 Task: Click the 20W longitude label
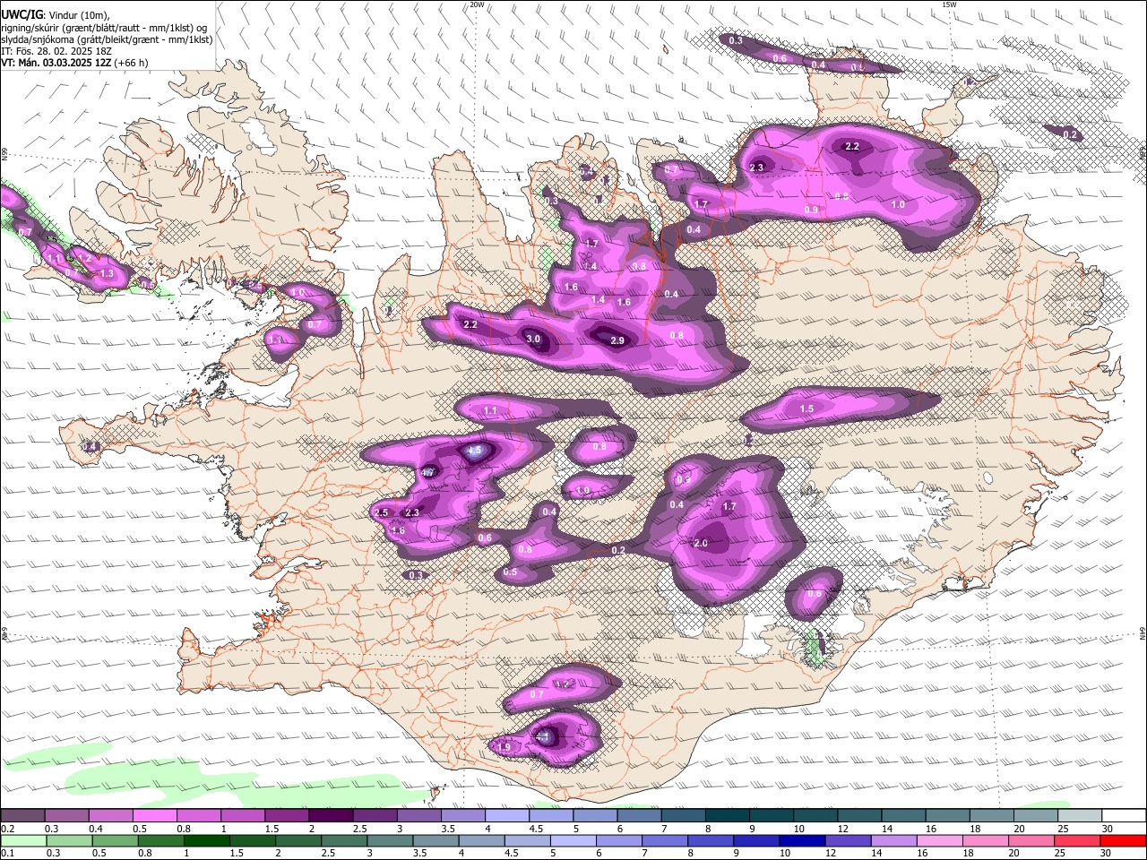point(477,4)
